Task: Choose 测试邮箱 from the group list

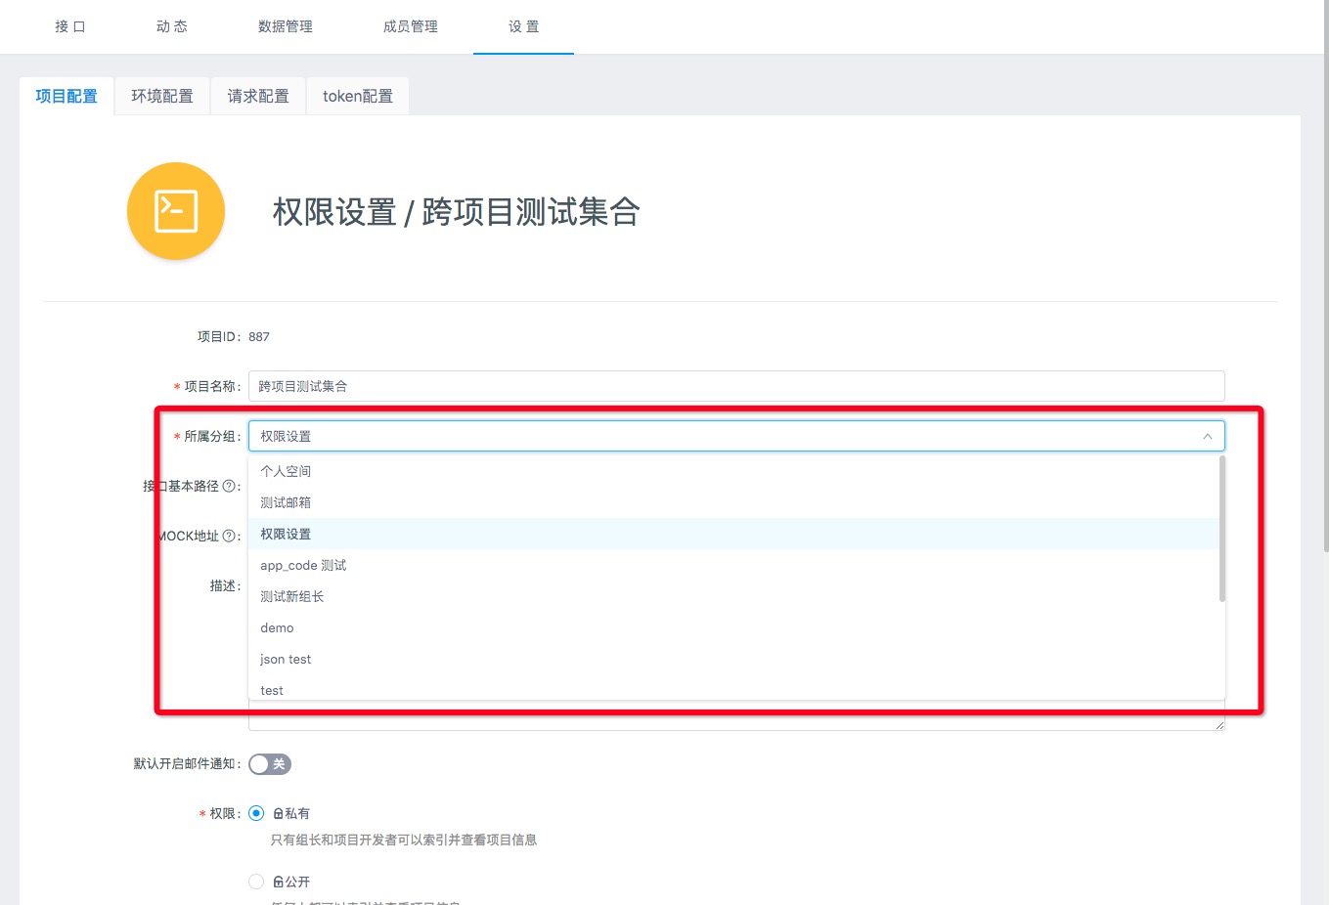Action: click(286, 502)
